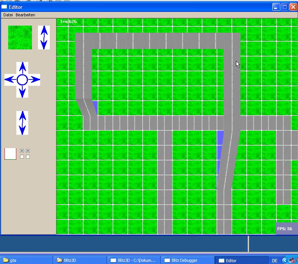Click the vertical double arrow below directional pad
298x264 pixels.
(x=22, y=123)
